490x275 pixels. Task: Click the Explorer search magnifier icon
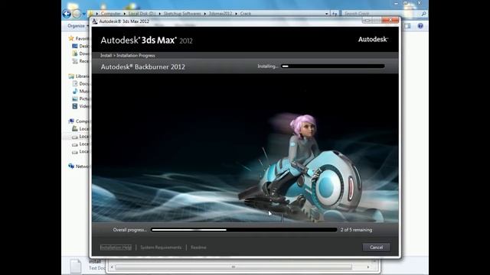423,14
